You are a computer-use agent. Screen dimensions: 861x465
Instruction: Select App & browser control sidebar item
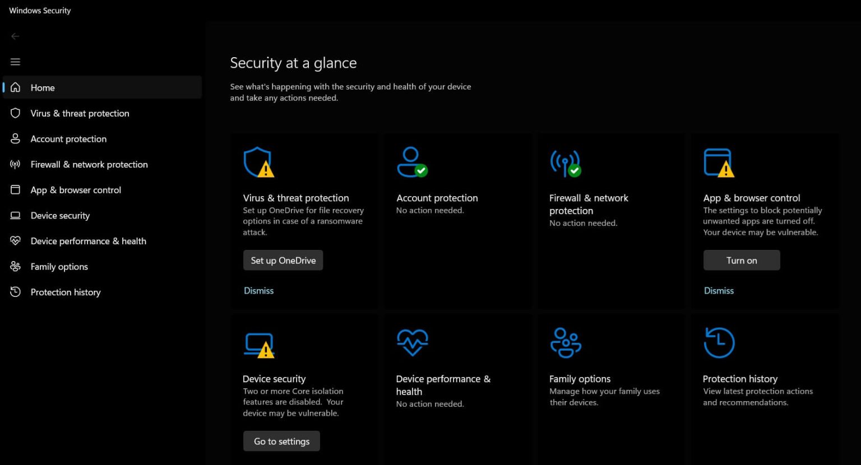[76, 190]
